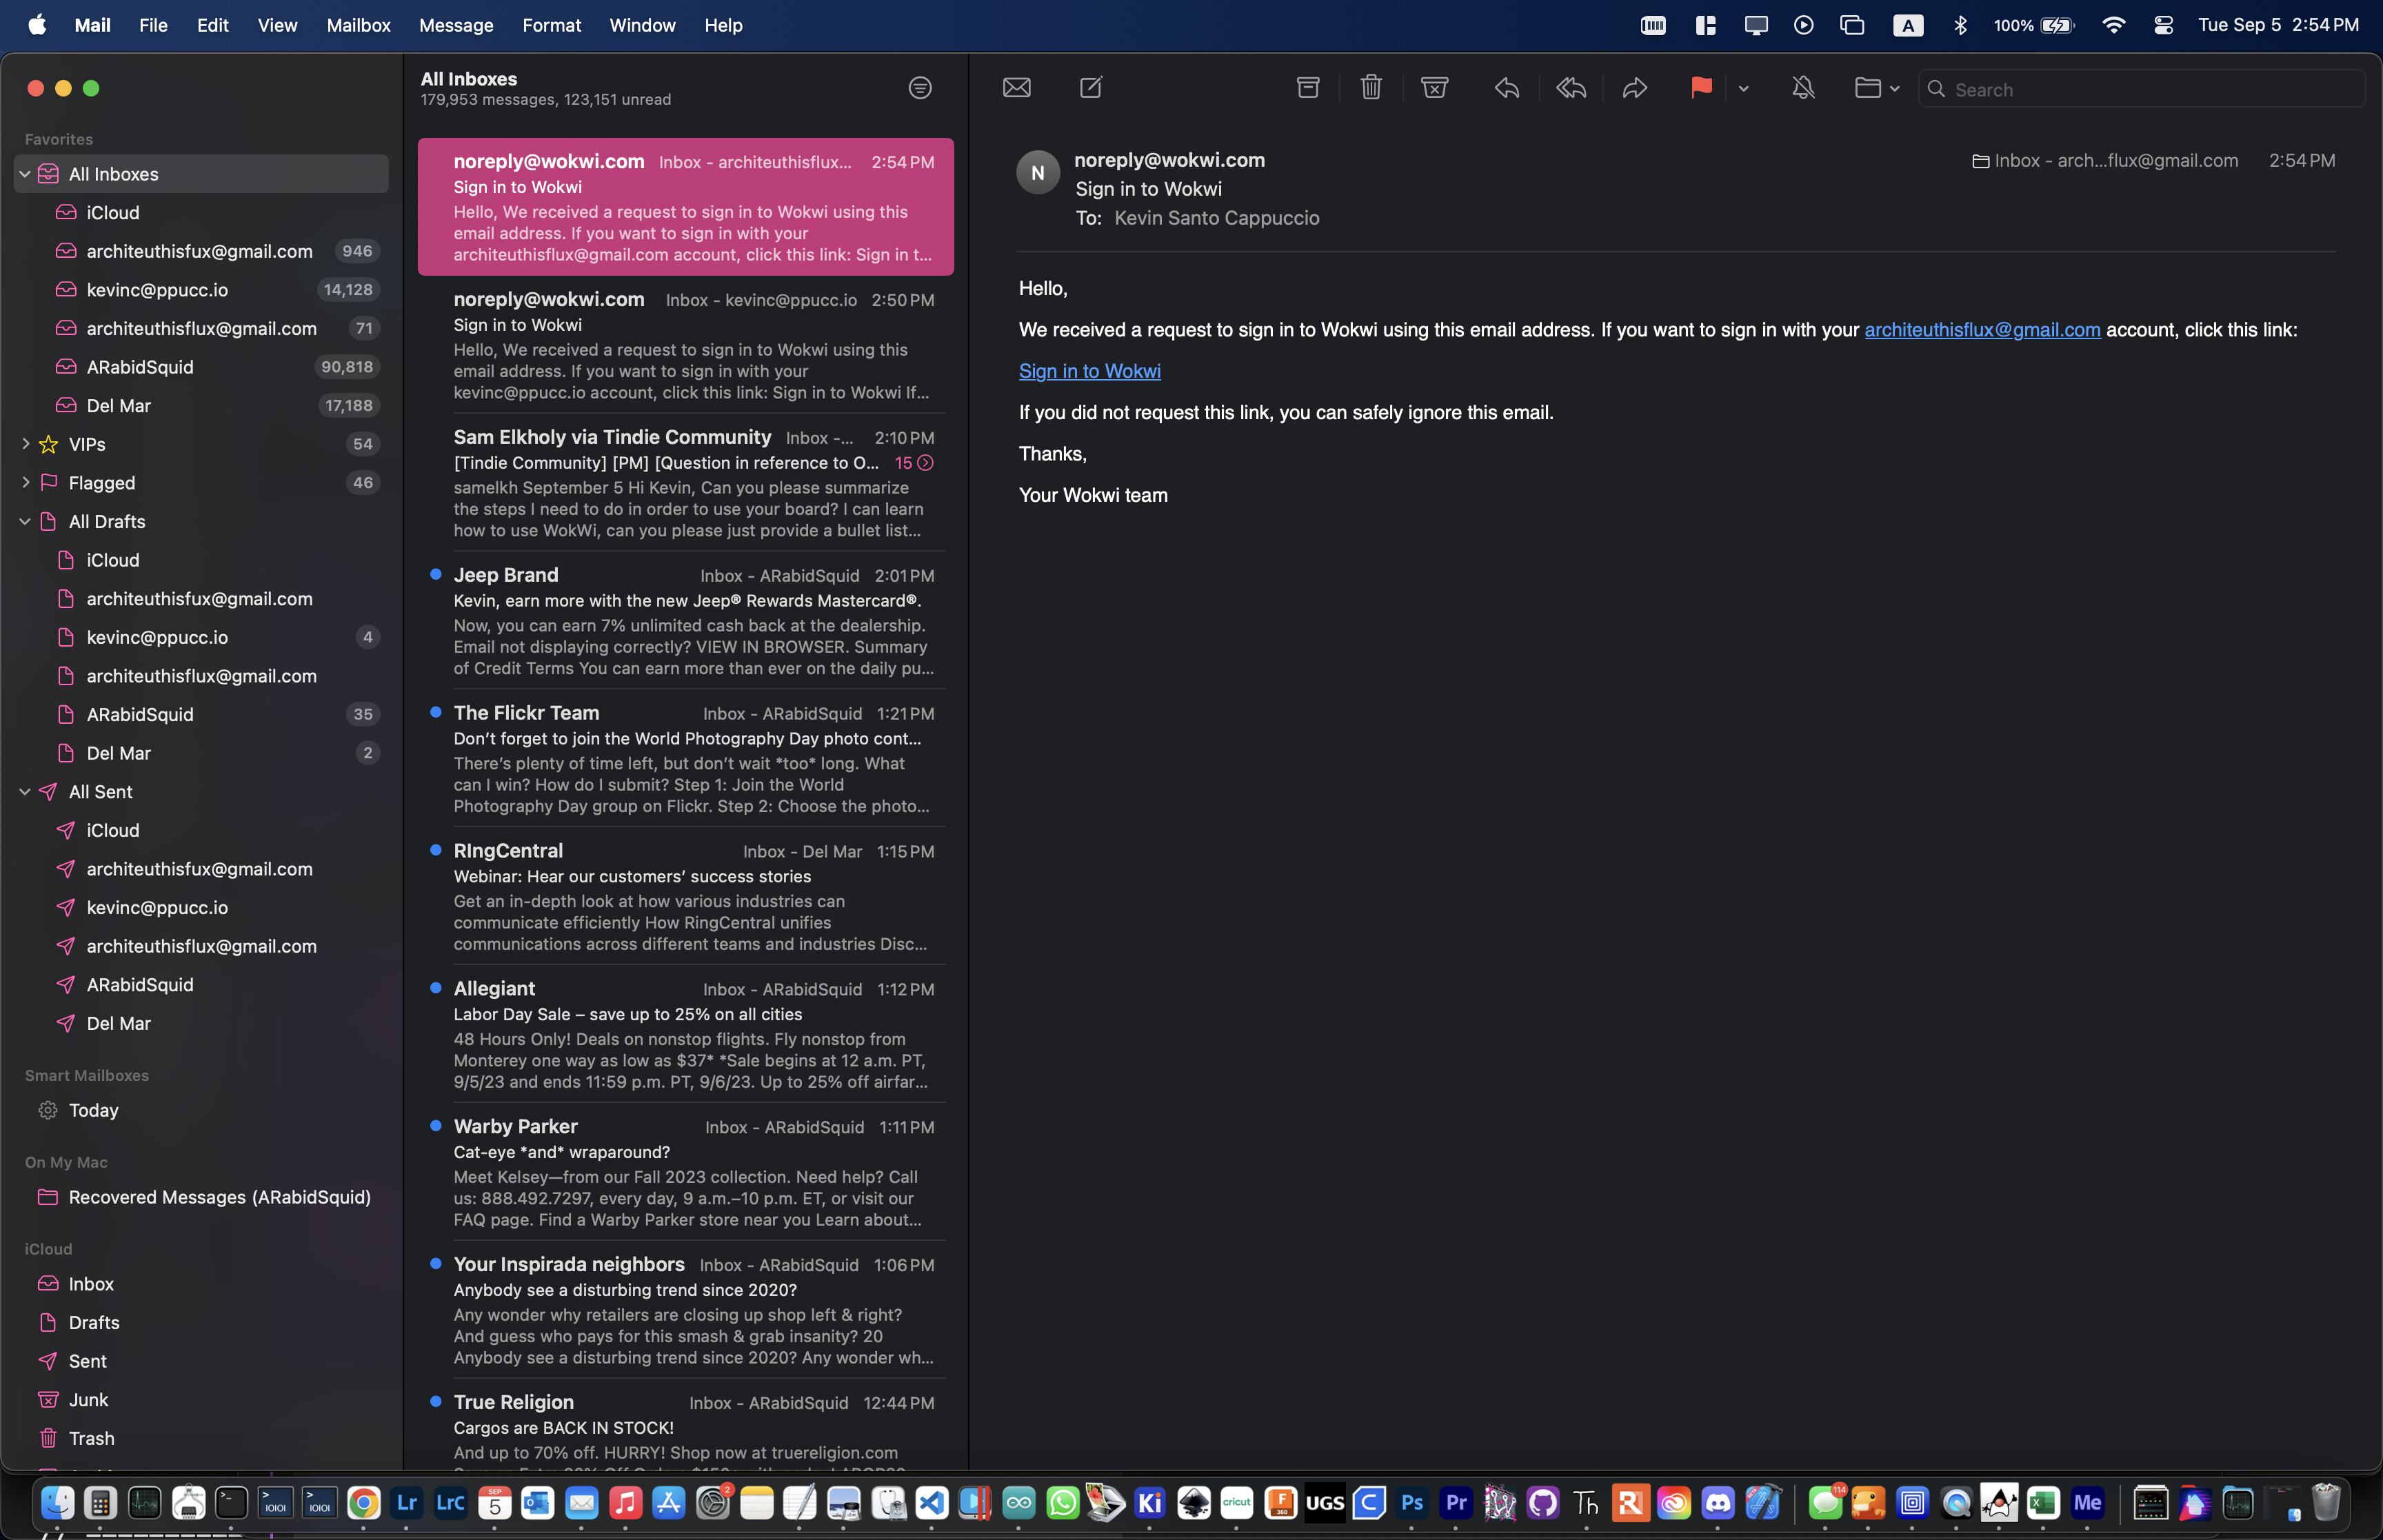Open the Move to mailbox dropdown
Viewport: 2383px width, 1540px height.
pos(1877,88)
